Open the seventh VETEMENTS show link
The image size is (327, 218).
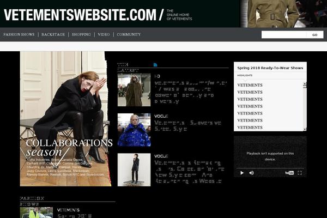click(250, 128)
